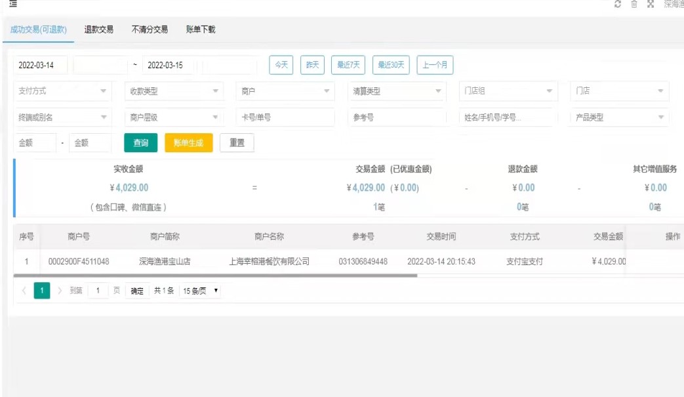Image resolution: width=684 pixels, height=397 pixels.
Task: Switch to the 退款交易 tab
Action: click(x=99, y=30)
